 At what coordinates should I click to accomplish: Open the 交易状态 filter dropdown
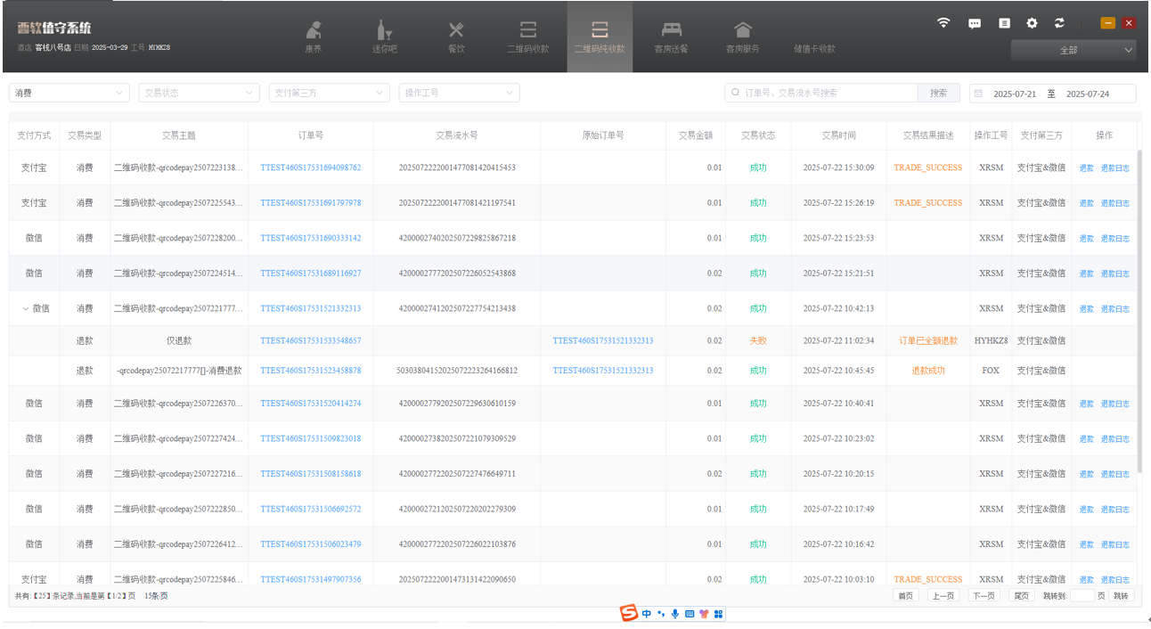(x=200, y=93)
